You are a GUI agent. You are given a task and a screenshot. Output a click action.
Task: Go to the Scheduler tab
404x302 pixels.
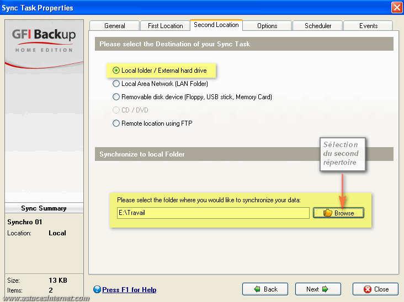(x=318, y=26)
